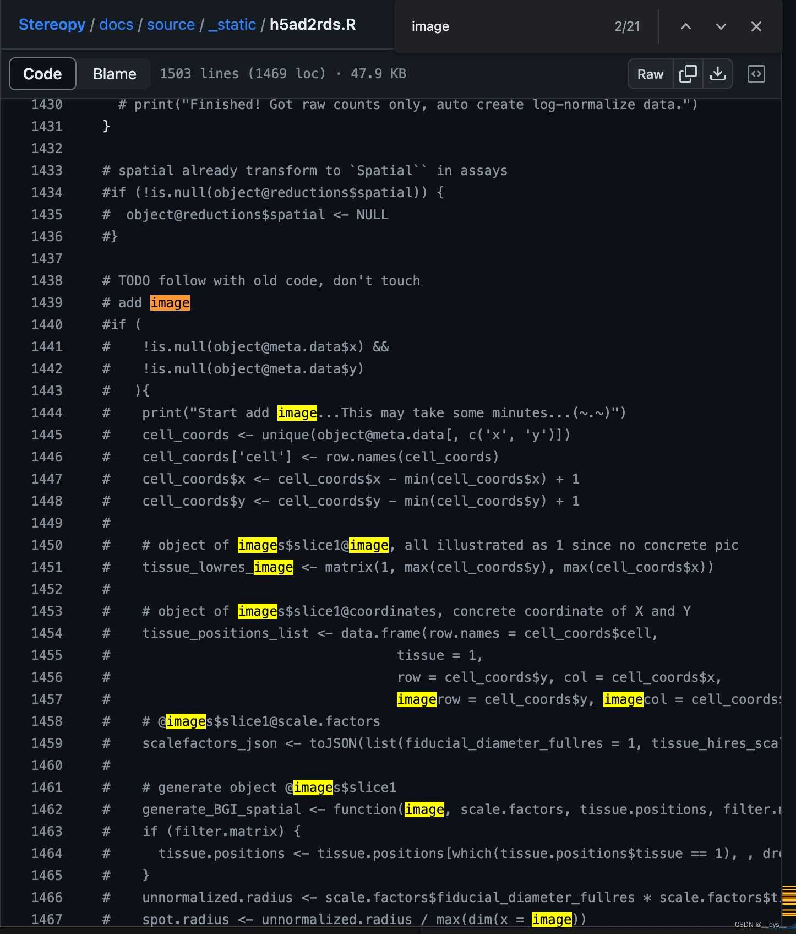This screenshot has width=796, height=934.
Task: Click the orange highlighted 'image' on line 1439
Action: pos(170,303)
